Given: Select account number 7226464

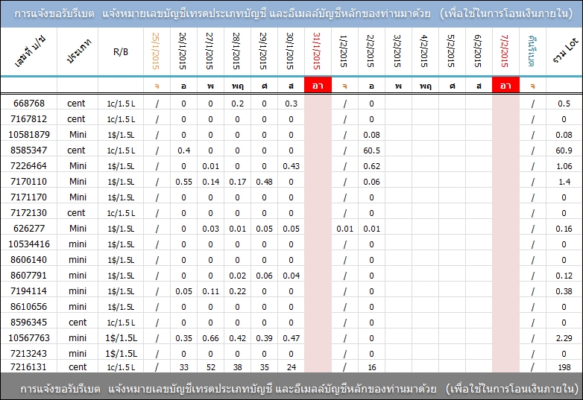Looking at the screenshot, I should pyautogui.click(x=29, y=165).
